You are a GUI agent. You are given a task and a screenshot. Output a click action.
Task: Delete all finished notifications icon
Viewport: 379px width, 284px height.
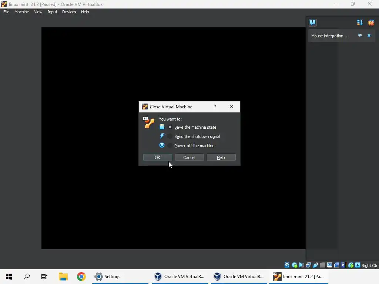371,23
